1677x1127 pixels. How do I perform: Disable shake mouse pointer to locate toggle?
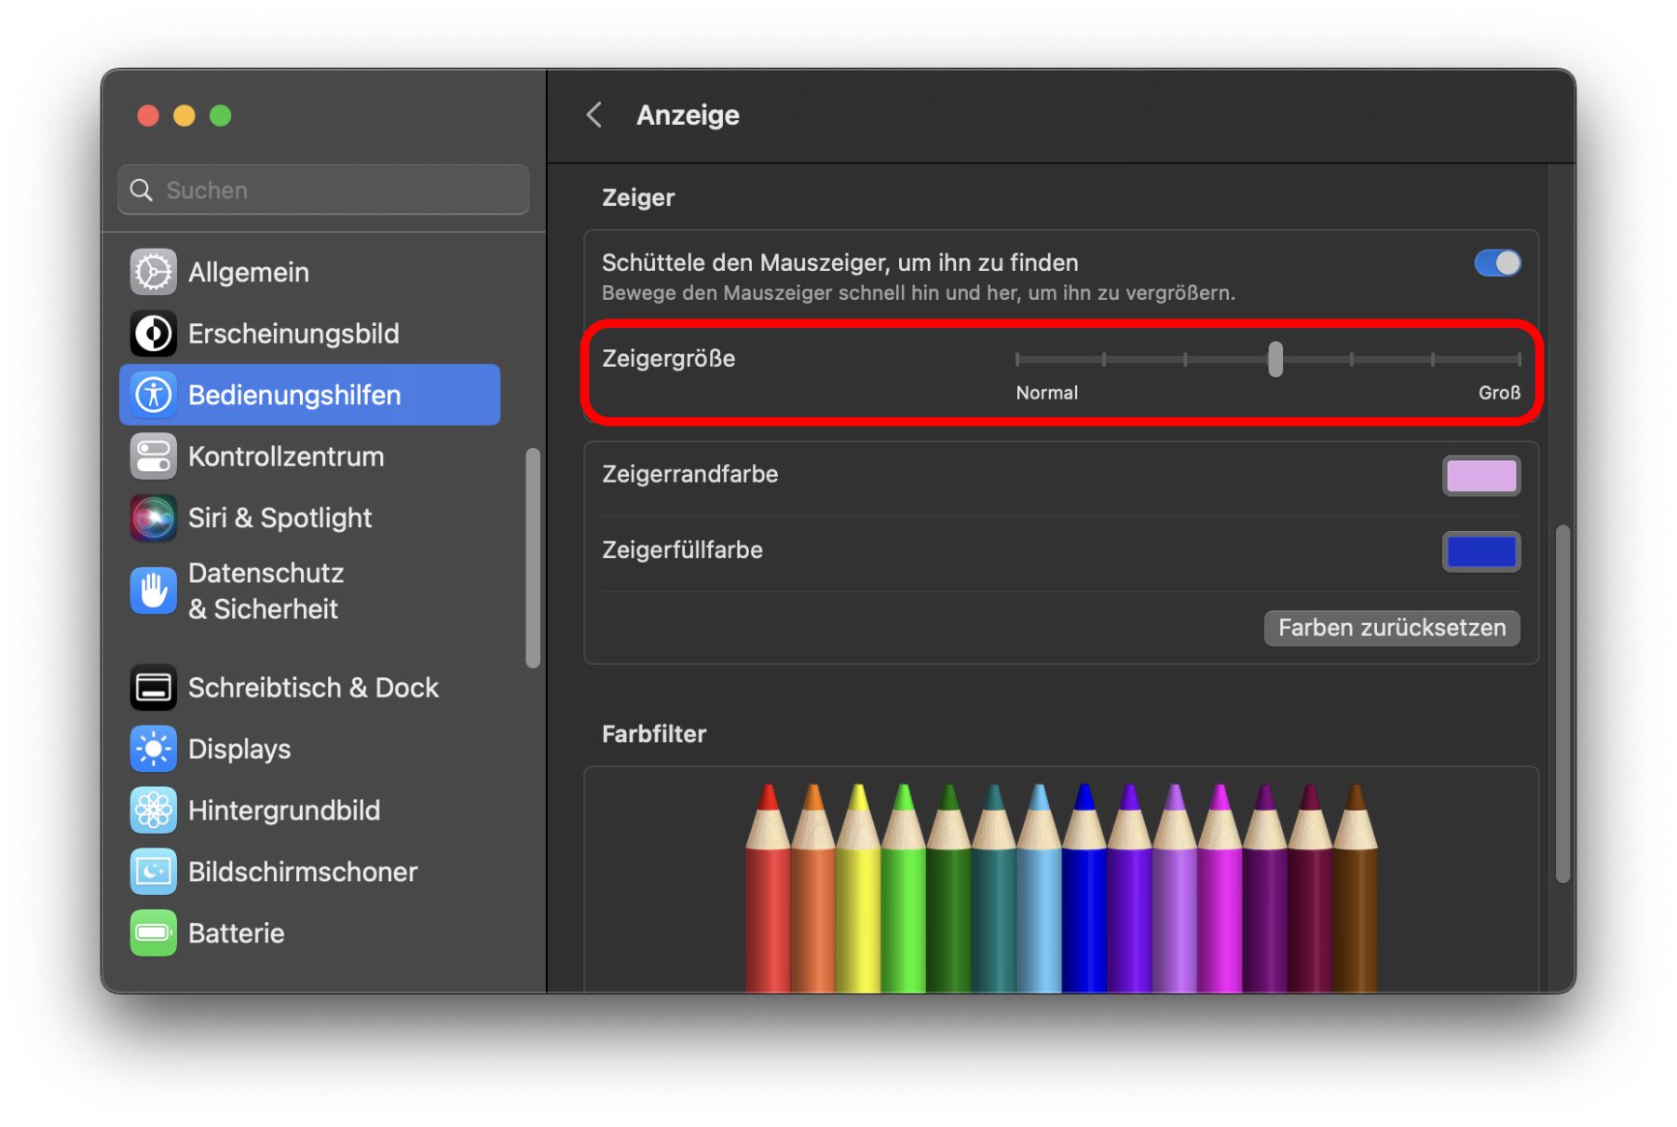click(1496, 264)
